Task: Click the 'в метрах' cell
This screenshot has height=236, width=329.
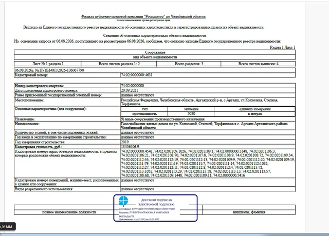Action: 255,114
